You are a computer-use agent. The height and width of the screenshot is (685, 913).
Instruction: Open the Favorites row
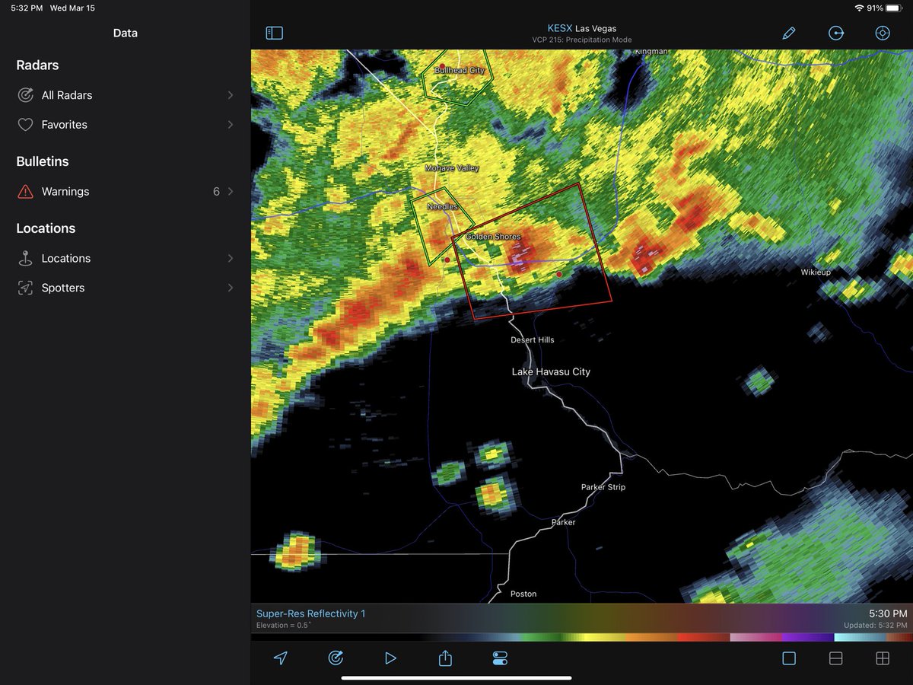(x=126, y=125)
